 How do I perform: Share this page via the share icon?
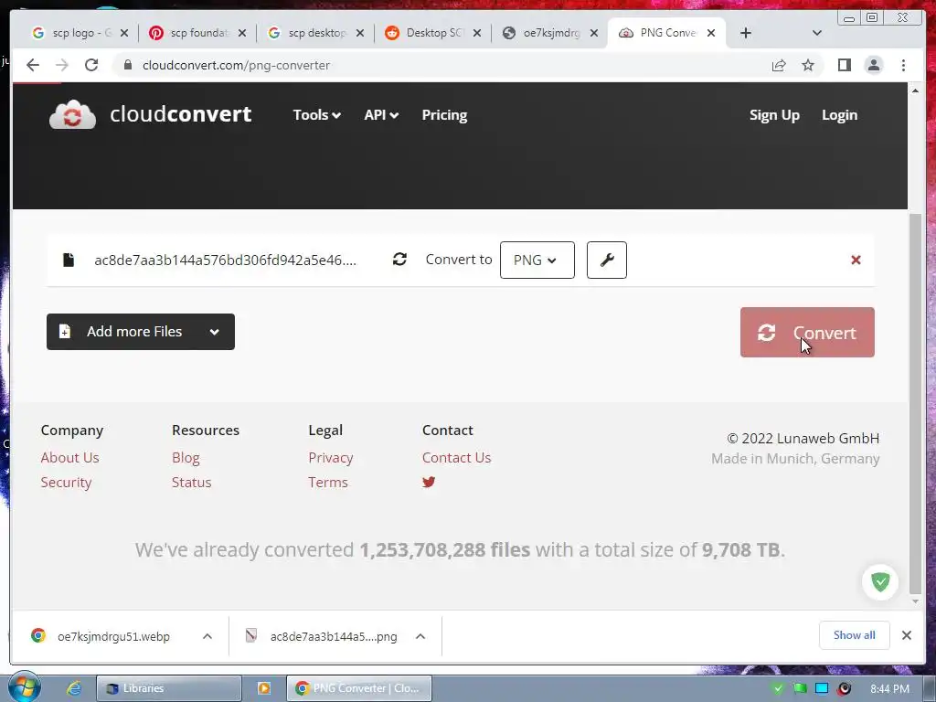[x=779, y=65]
